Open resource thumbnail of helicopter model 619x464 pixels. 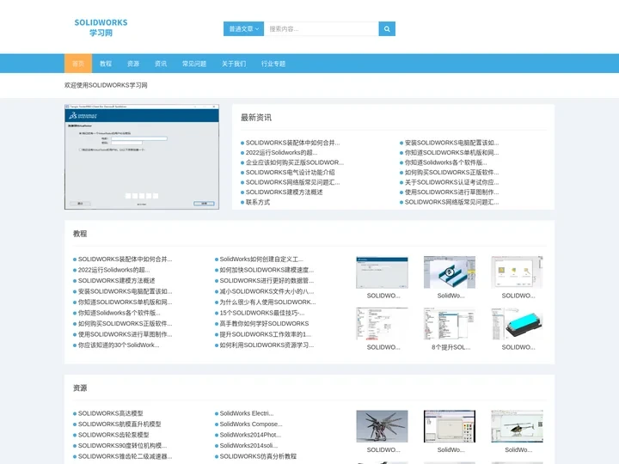click(x=518, y=426)
